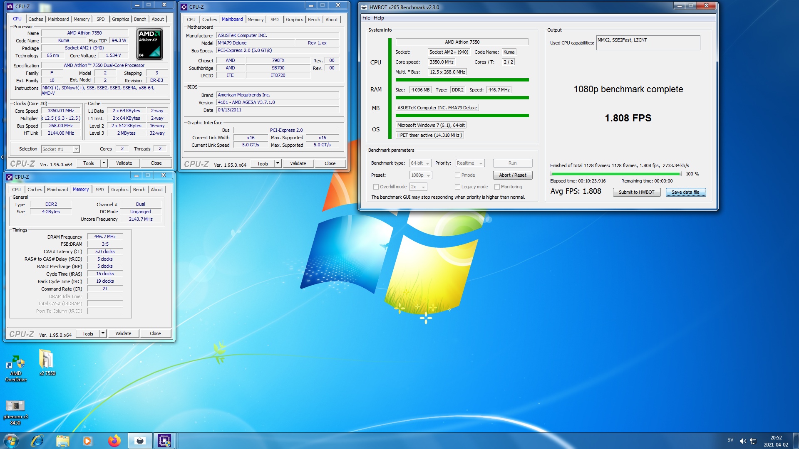
Task: Click the benchmark progress bar at 100%
Action: 615,174
